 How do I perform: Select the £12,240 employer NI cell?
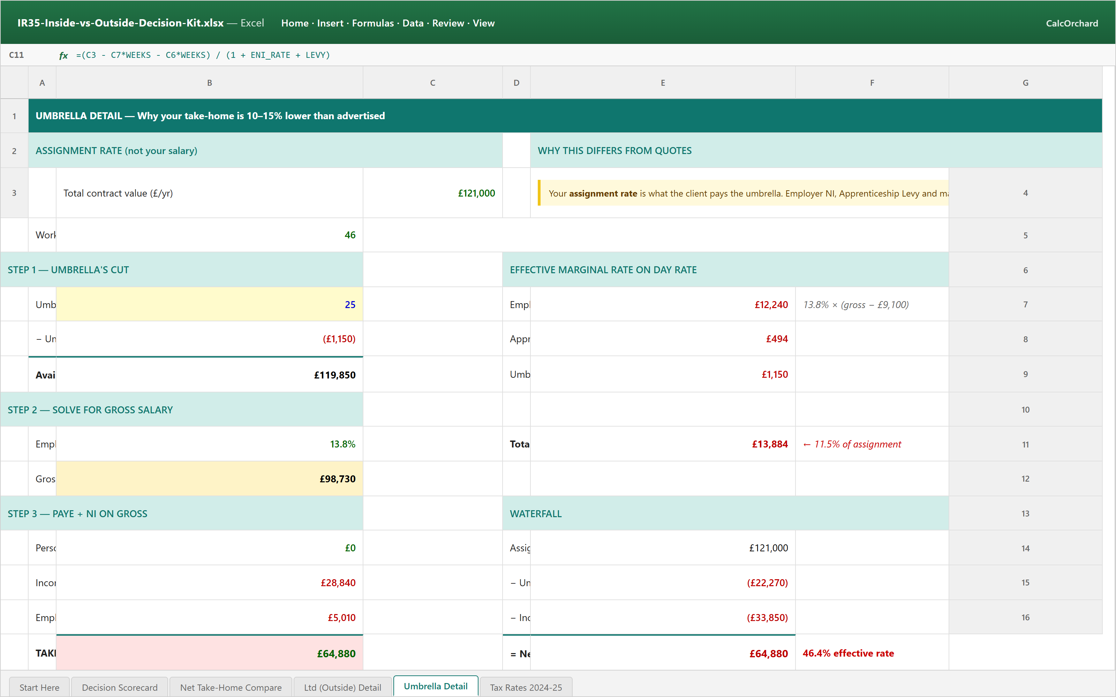(x=663, y=304)
